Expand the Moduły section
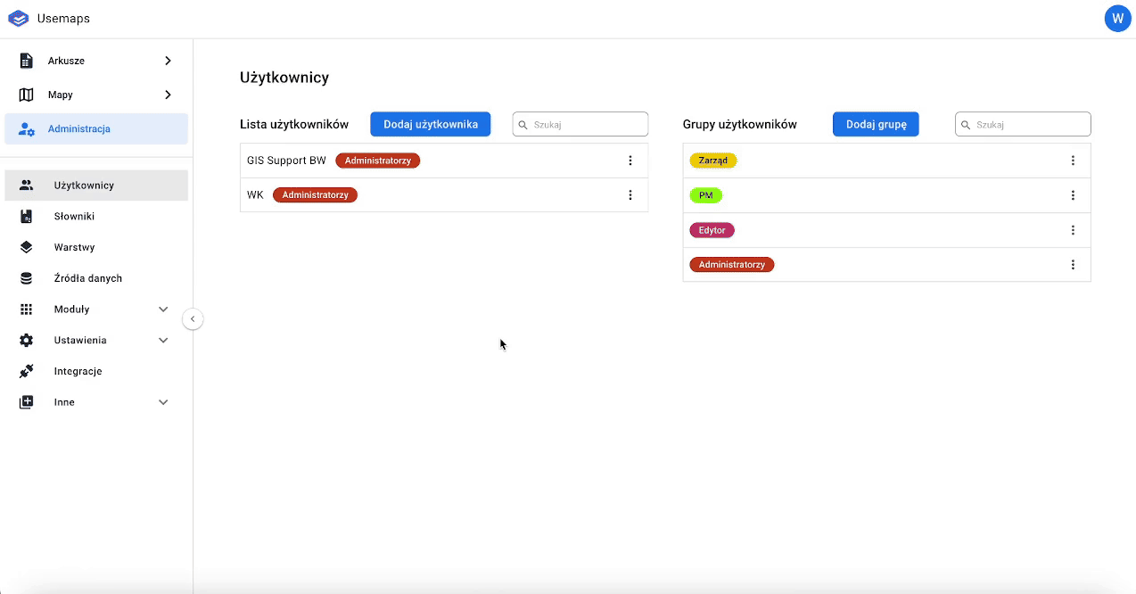 coord(163,309)
